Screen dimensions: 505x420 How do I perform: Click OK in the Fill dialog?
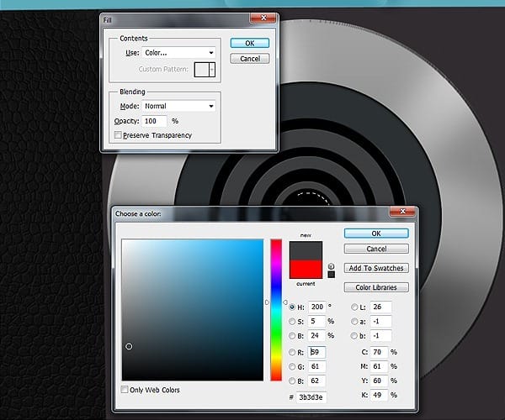[250, 44]
